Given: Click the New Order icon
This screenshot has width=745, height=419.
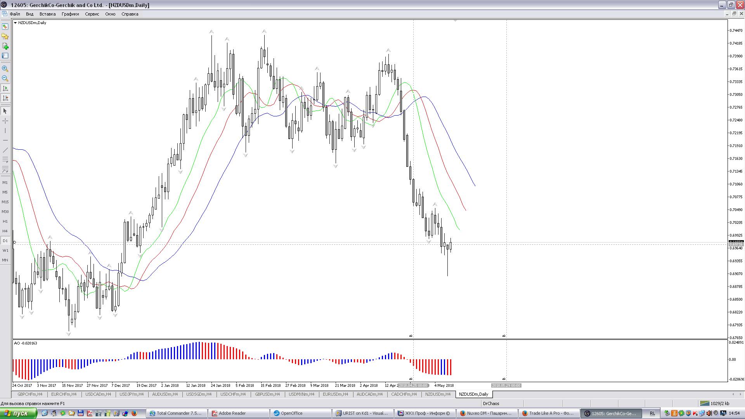Looking at the screenshot, I should (5, 46).
